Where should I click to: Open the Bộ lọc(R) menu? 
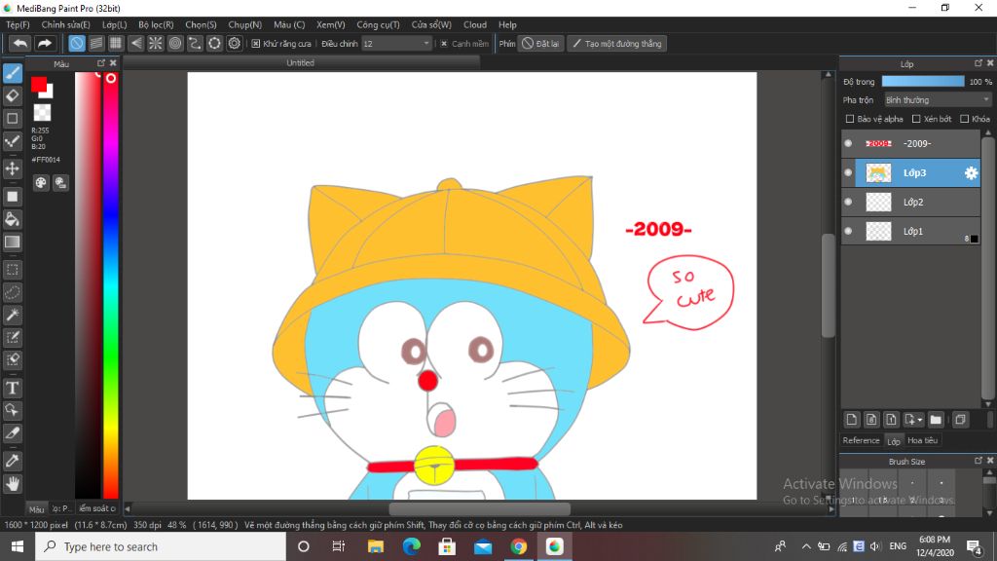pos(156,24)
